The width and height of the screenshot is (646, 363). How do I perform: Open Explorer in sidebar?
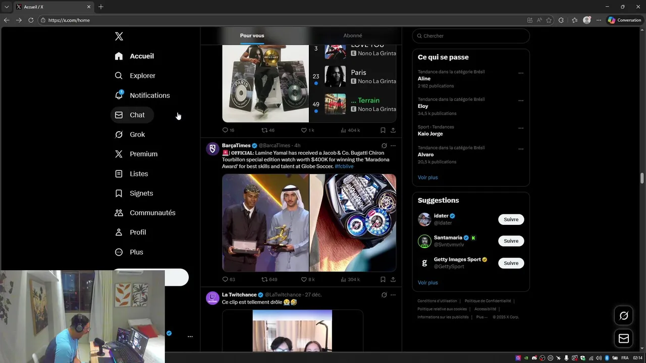[135, 76]
